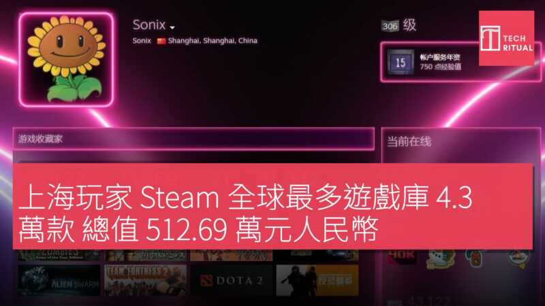This screenshot has height=306, width=545.
Task: Click the 游戏收藏家 showcase header
Action: click(x=193, y=139)
